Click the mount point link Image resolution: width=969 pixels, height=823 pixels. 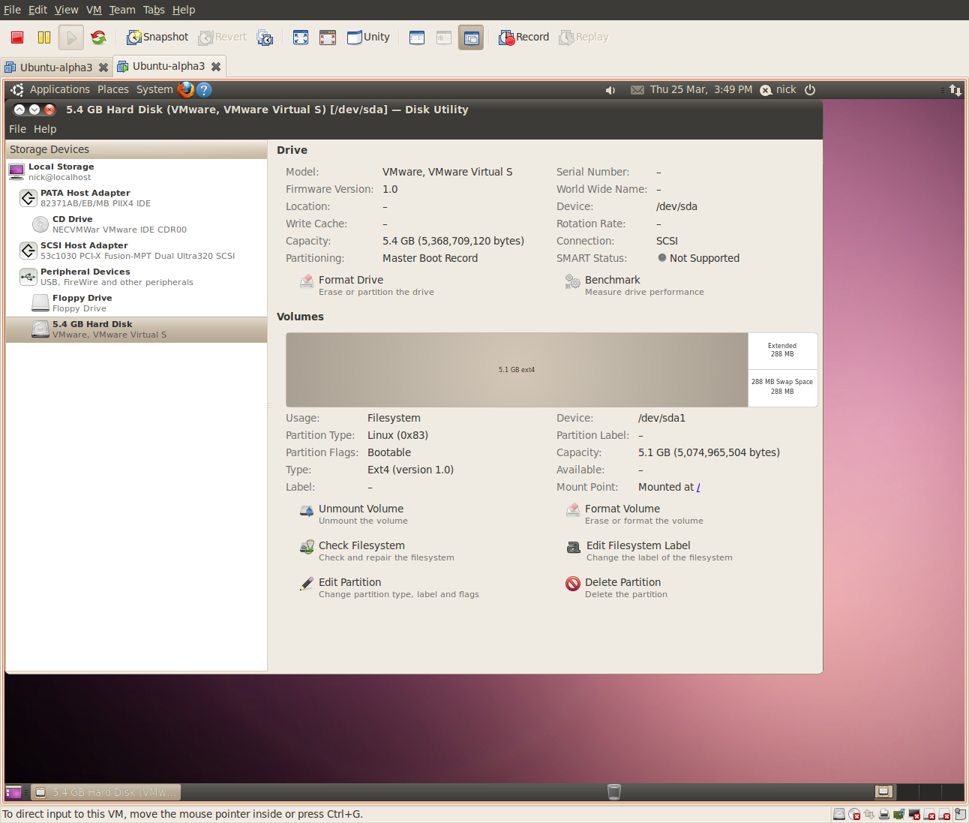tap(698, 488)
